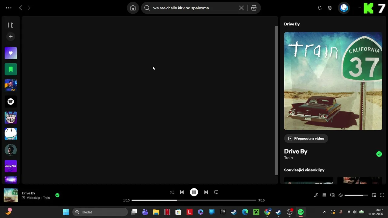Go back with the left arrow
Screen dimensions: 388x218
[21, 8]
